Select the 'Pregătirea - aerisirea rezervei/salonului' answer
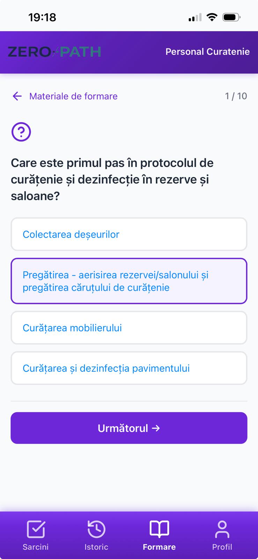This screenshot has height=559, width=258. [129, 281]
